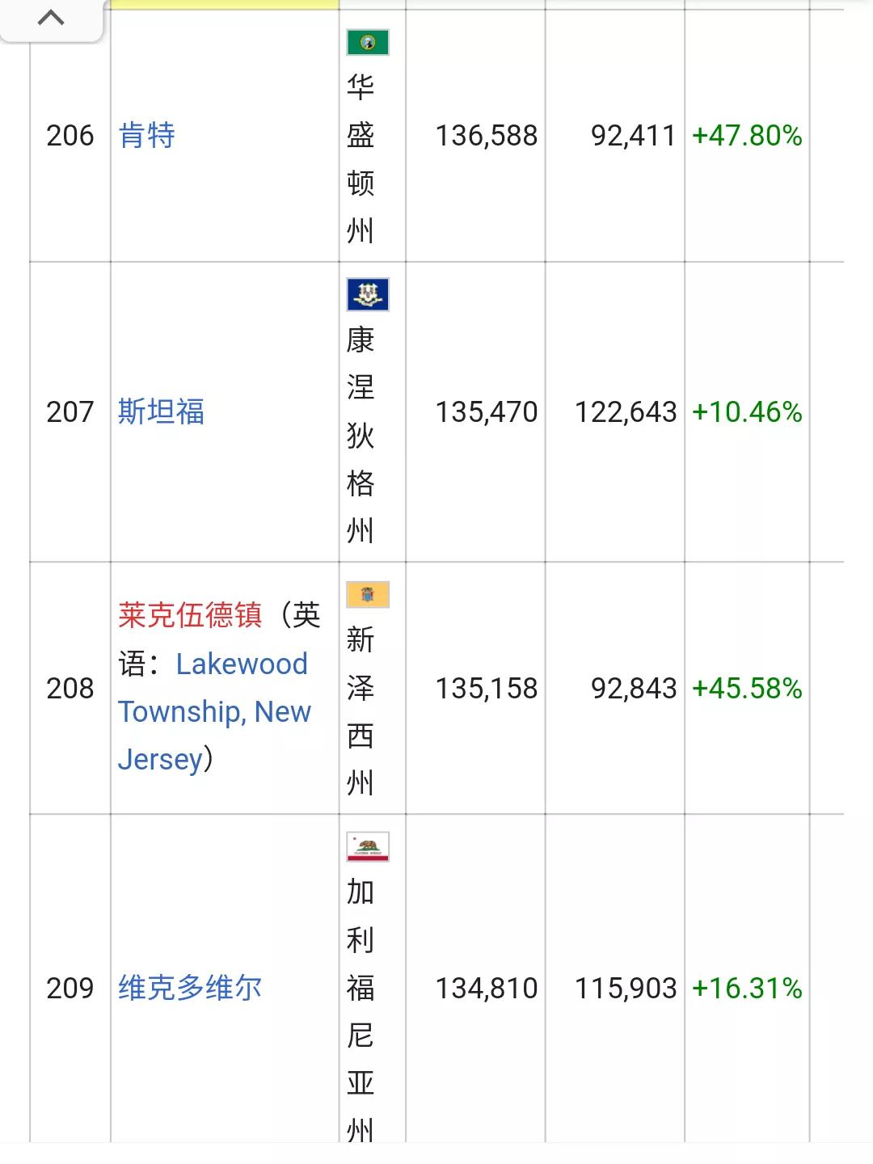
Task: Open the Connecticut state flag image
Action: point(368,295)
